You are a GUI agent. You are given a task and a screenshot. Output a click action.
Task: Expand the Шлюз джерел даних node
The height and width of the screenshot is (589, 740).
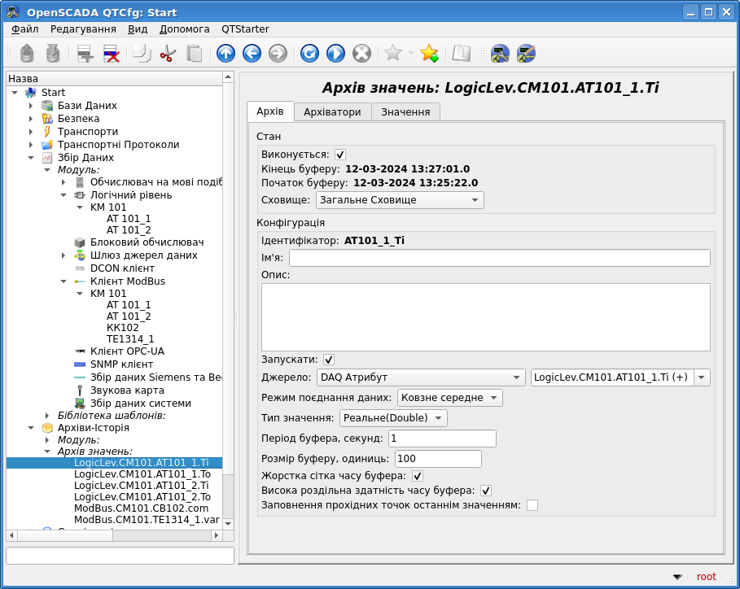tap(63, 255)
